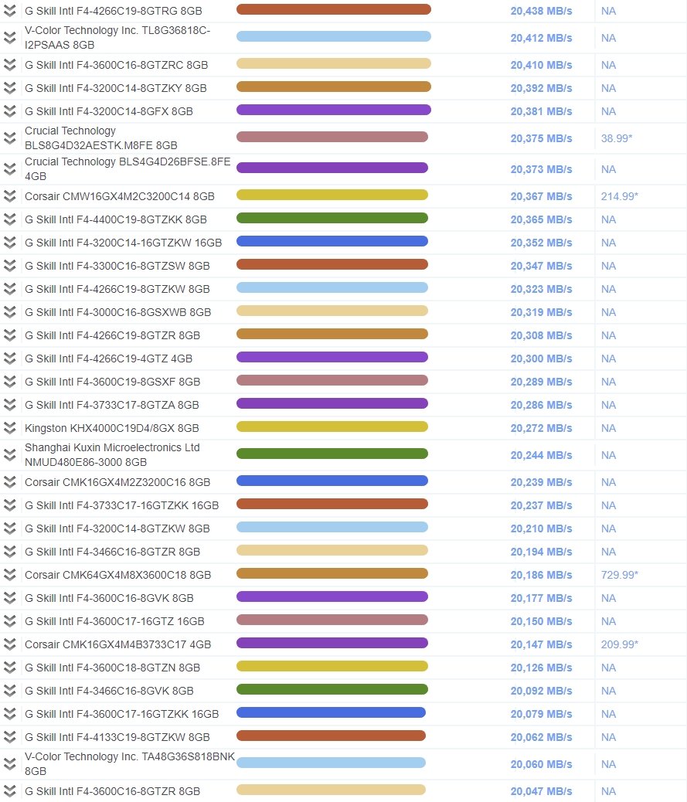Viewport: 687px width, 802px height.
Task: Click the 20,244 MB/s score
Action: coord(541,455)
